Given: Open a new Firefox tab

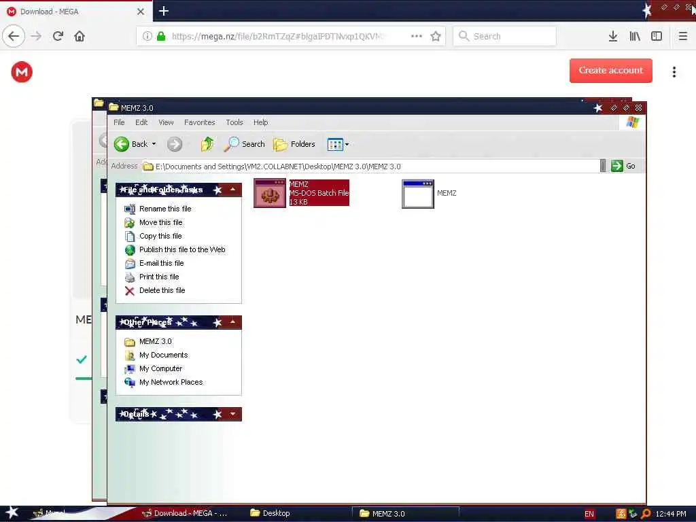Looking at the screenshot, I should (163, 11).
